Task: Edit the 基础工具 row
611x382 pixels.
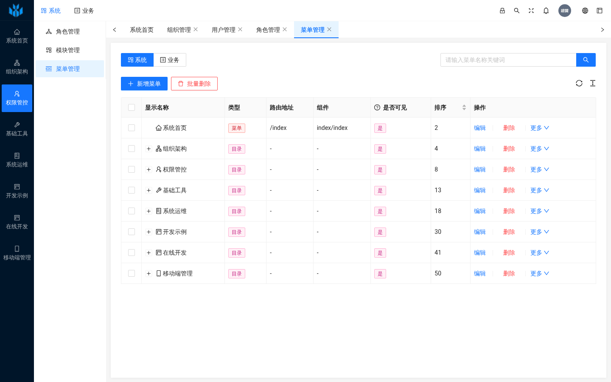Action: coord(480,190)
